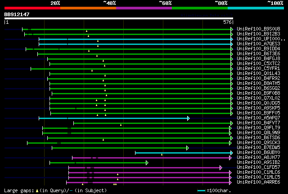The height and width of the screenshot is (194, 288).
Task: Click the cyan alignment bar of UniRef100_B6UBY0
Action: coord(183,153)
